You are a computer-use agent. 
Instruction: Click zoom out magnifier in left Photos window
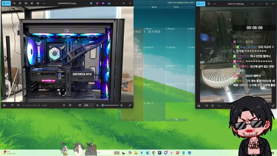(97, 105)
